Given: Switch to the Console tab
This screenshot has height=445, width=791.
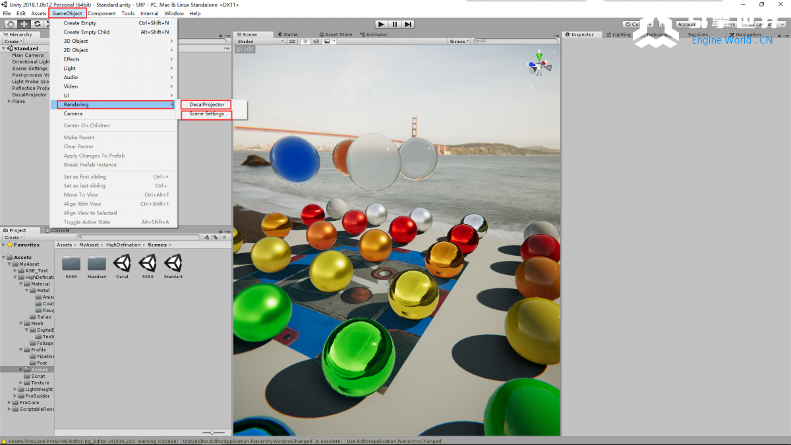Looking at the screenshot, I should [x=60, y=230].
